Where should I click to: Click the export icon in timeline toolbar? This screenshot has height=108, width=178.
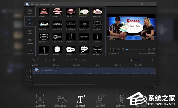[84, 60]
